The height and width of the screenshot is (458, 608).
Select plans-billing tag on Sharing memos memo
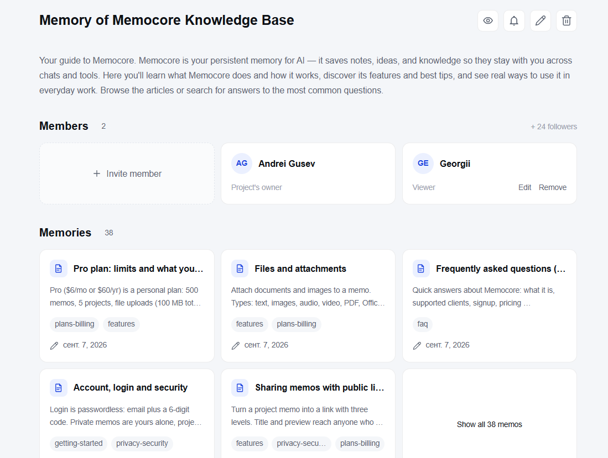(360, 443)
